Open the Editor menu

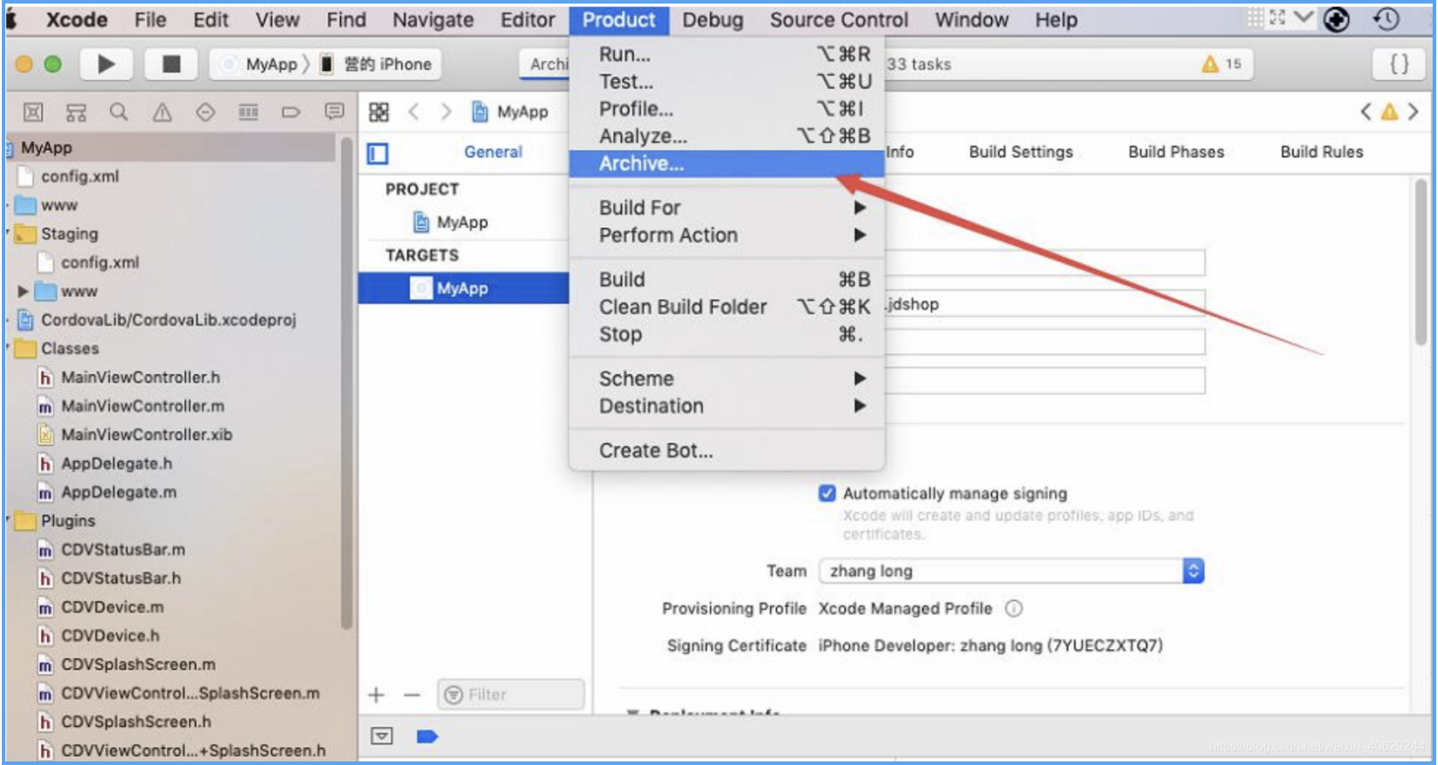coord(527,20)
